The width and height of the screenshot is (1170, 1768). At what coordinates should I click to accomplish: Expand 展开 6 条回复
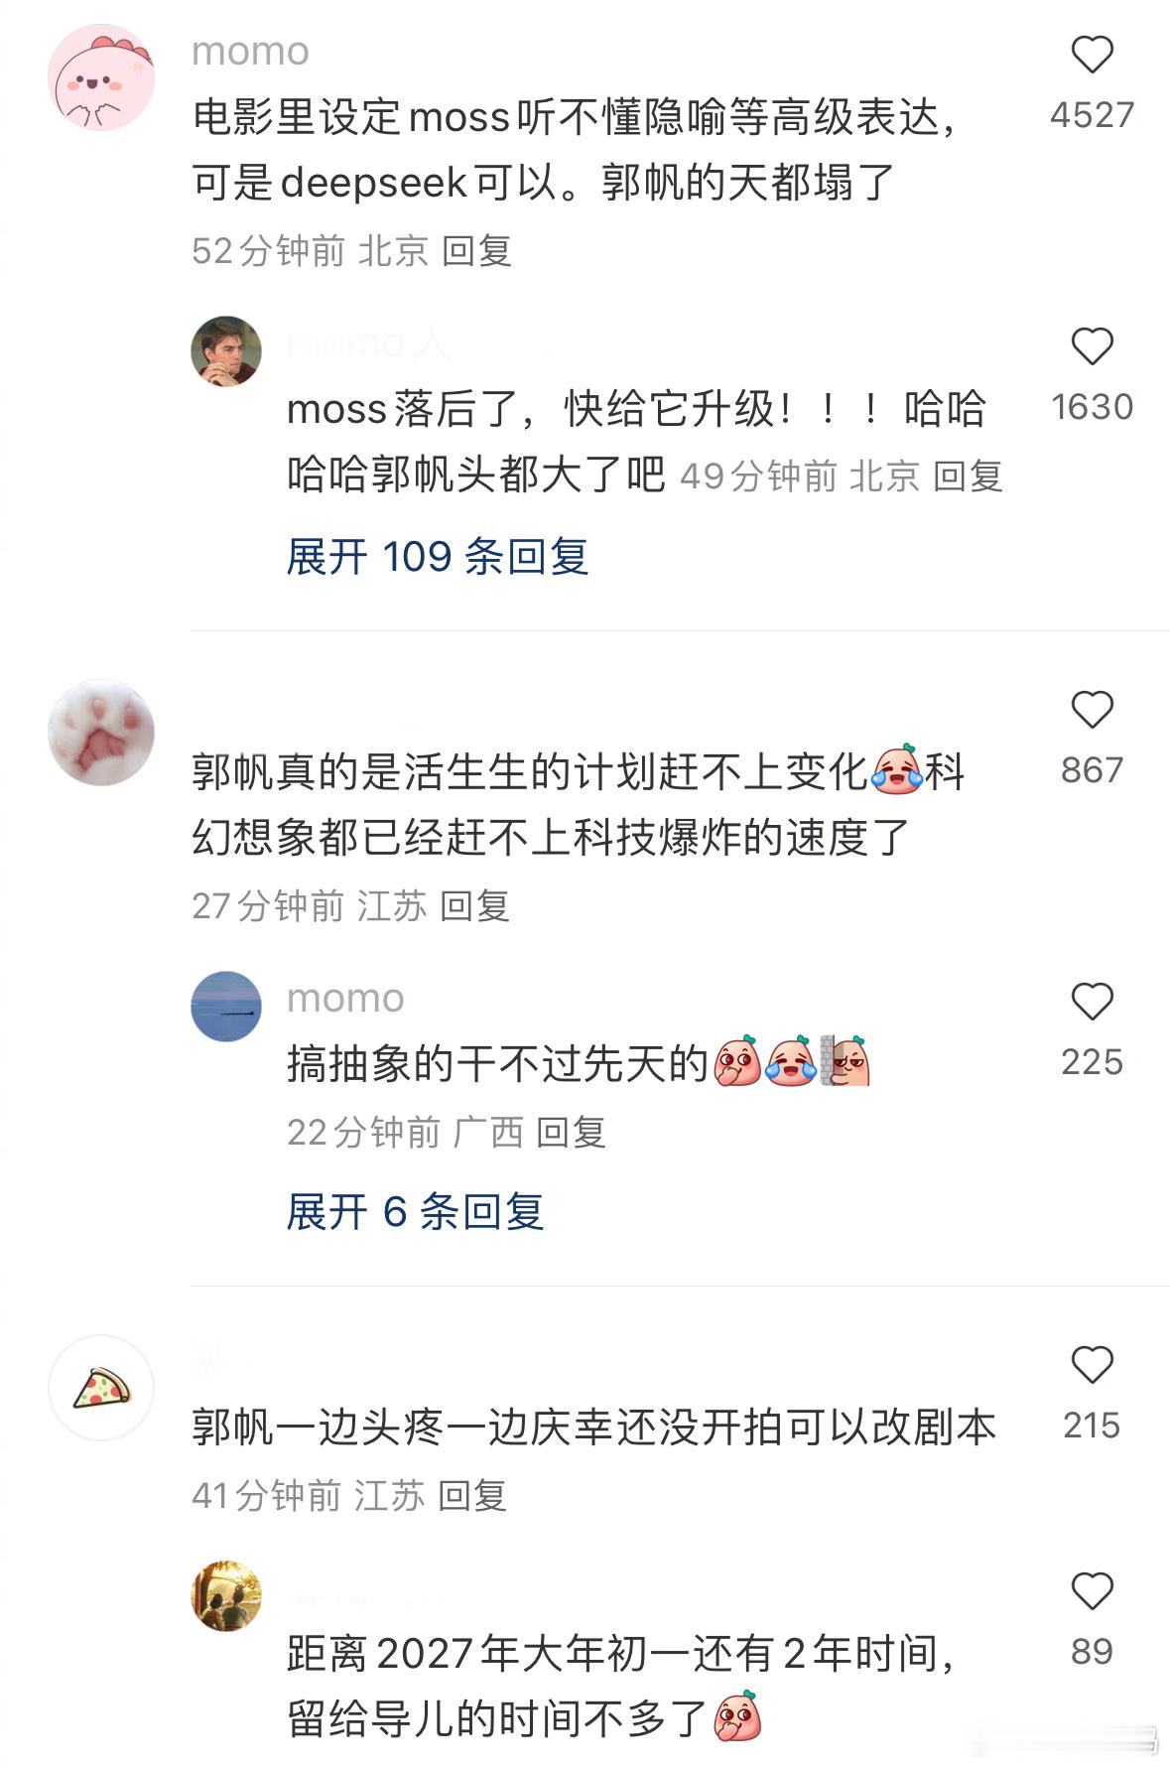coord(415,1212)
